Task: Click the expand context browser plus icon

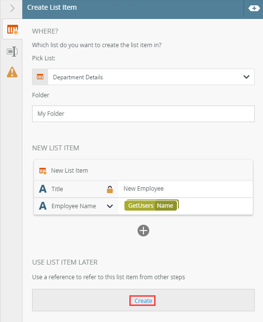Action: pos(254,8)
